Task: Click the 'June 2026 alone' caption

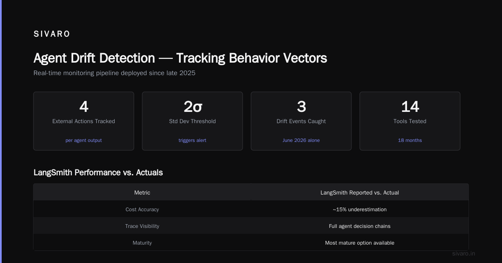Action: [x=301, y=140]
